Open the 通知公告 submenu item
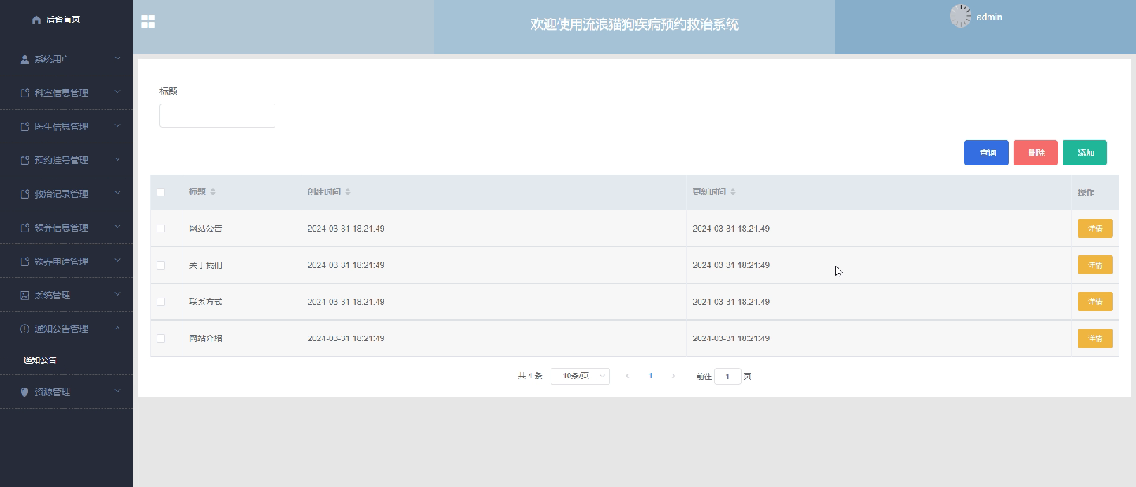1136x487 pixels. click(40, 360)
